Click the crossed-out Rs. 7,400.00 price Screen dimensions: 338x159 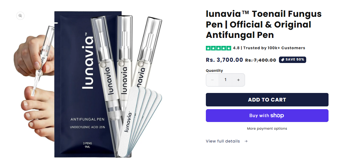pos(261,60)
